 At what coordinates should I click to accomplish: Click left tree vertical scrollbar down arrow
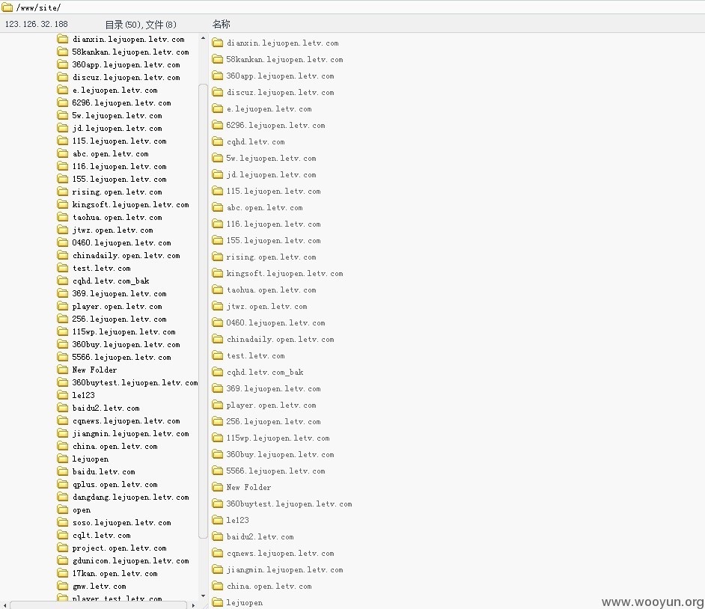coord(203,596)
